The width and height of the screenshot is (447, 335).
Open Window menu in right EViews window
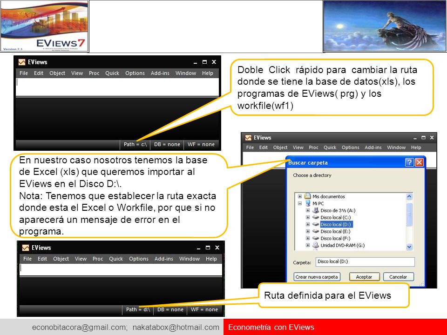click(x=396, y=147)
